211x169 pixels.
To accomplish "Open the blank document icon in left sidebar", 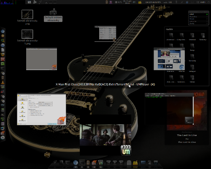I will tap(3, 50).
